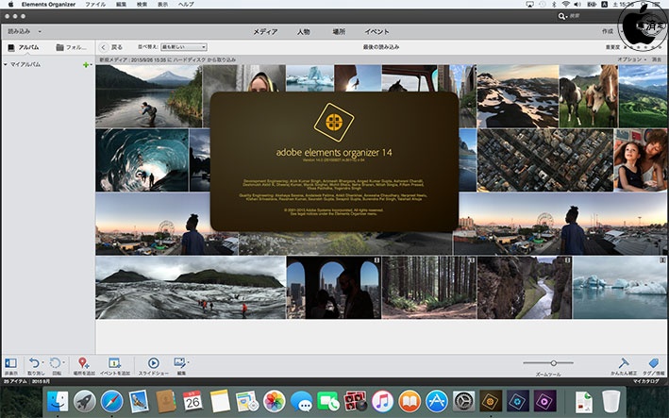
Task: Click the green plus add album icon
Action: [86, 64]
